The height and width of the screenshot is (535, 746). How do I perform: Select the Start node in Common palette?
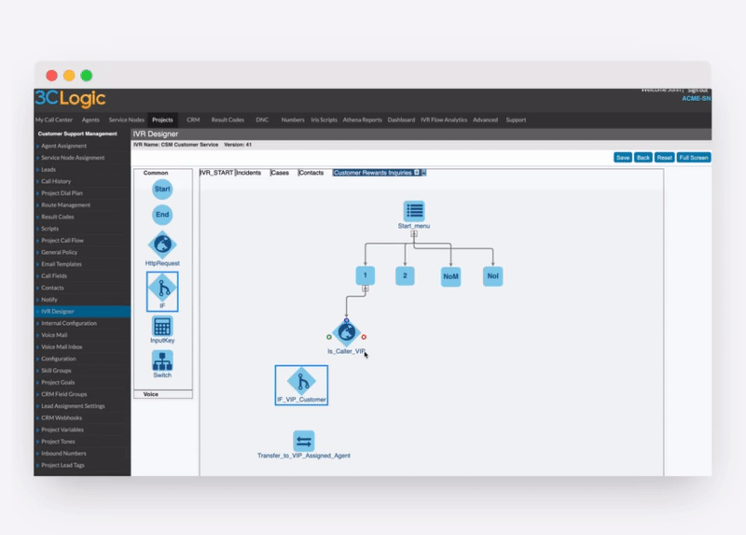click(162, 190)
